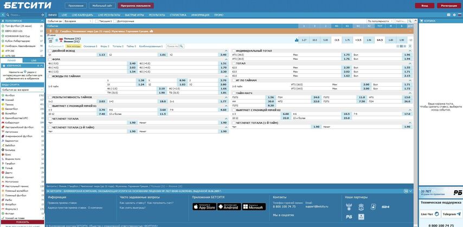The height and width of the screenshot is (227, 463).
Task: Open Live-Чат support button
Action: (x=429, y=213)
